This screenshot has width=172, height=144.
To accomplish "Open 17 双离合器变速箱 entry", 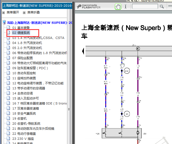I will (x=25, y=108).
